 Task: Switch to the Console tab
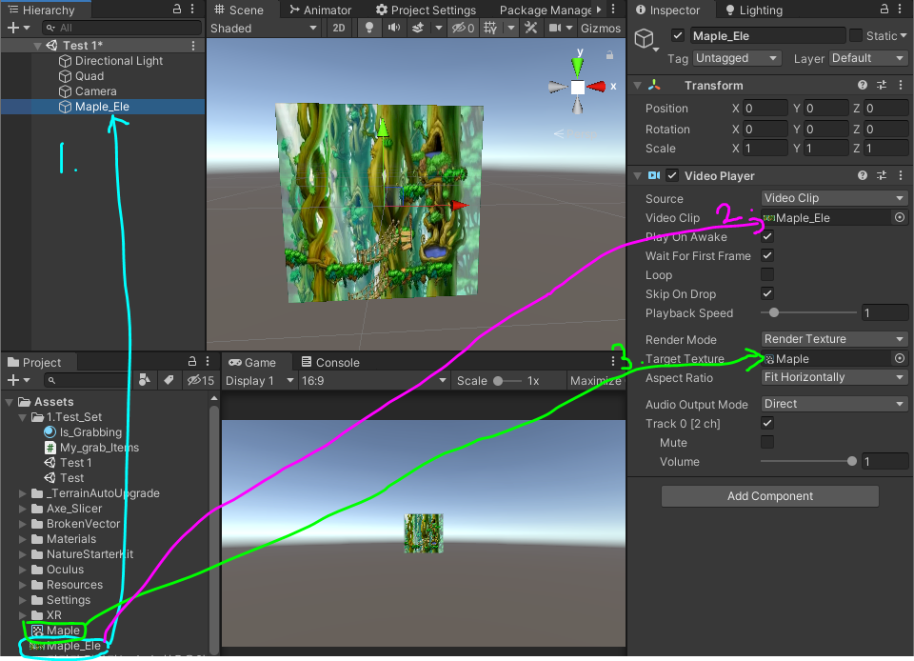click(330, 362)
